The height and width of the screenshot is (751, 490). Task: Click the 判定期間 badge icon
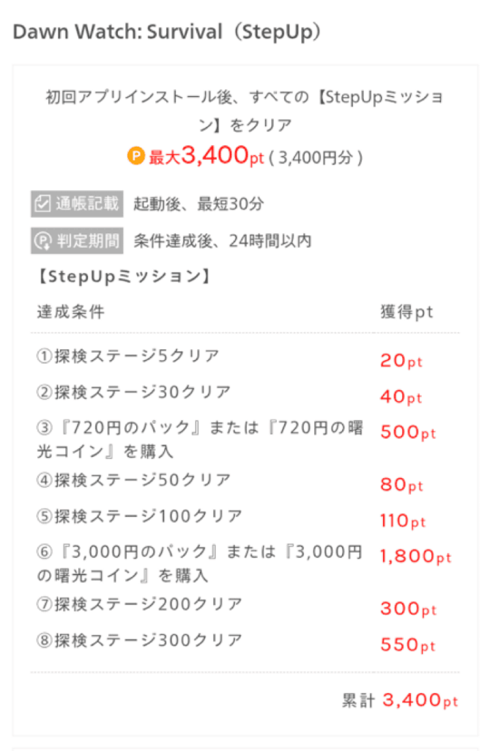pos(77,241)
